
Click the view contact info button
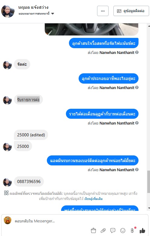131,11
